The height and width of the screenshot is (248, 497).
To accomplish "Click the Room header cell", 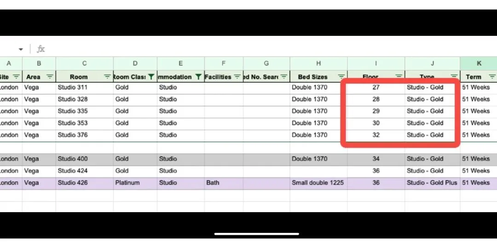I will point(84,77).
